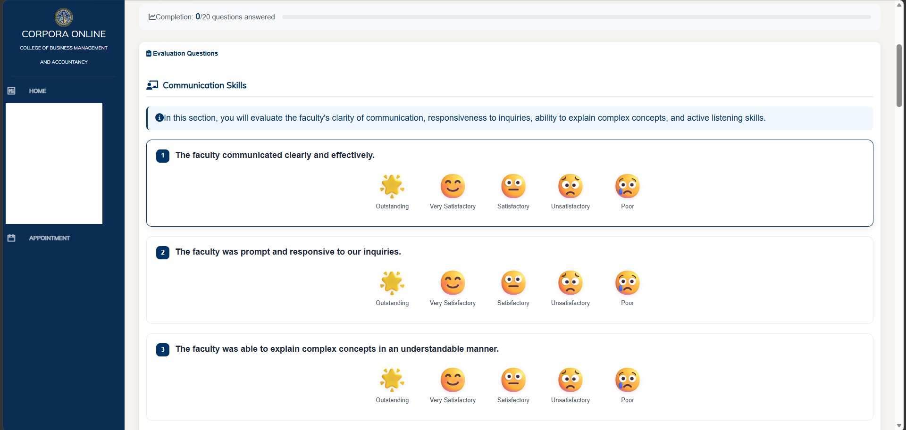Select Very Satisfactory emoji for question 2
The width and height of the screenshot is (906, 430).
[453, 282]
